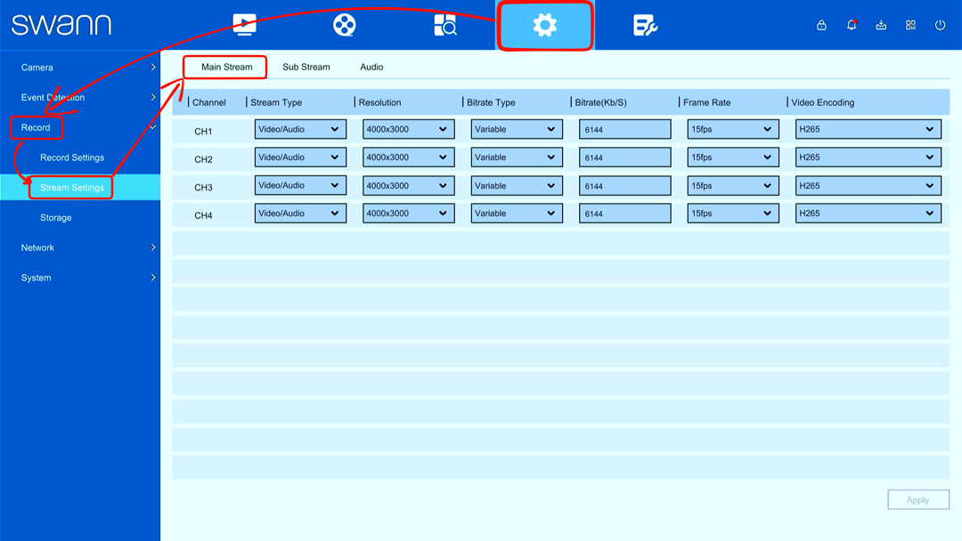Click the CH1 Bitrate input field

coord(624,129)
